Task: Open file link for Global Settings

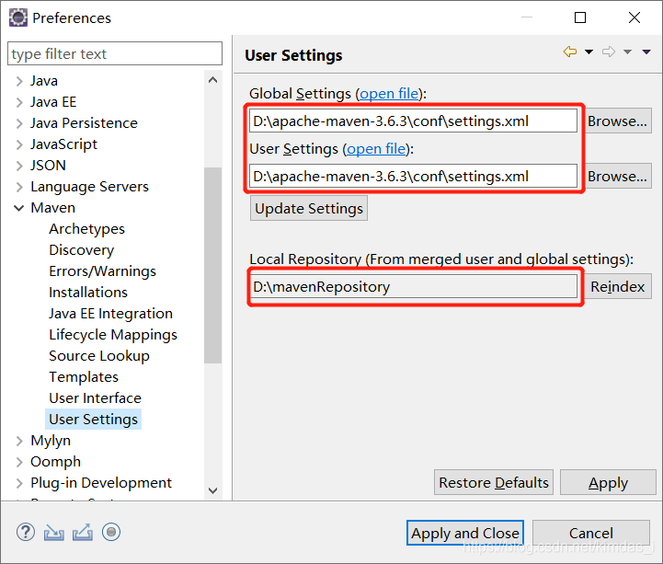Action: [389, 94]
